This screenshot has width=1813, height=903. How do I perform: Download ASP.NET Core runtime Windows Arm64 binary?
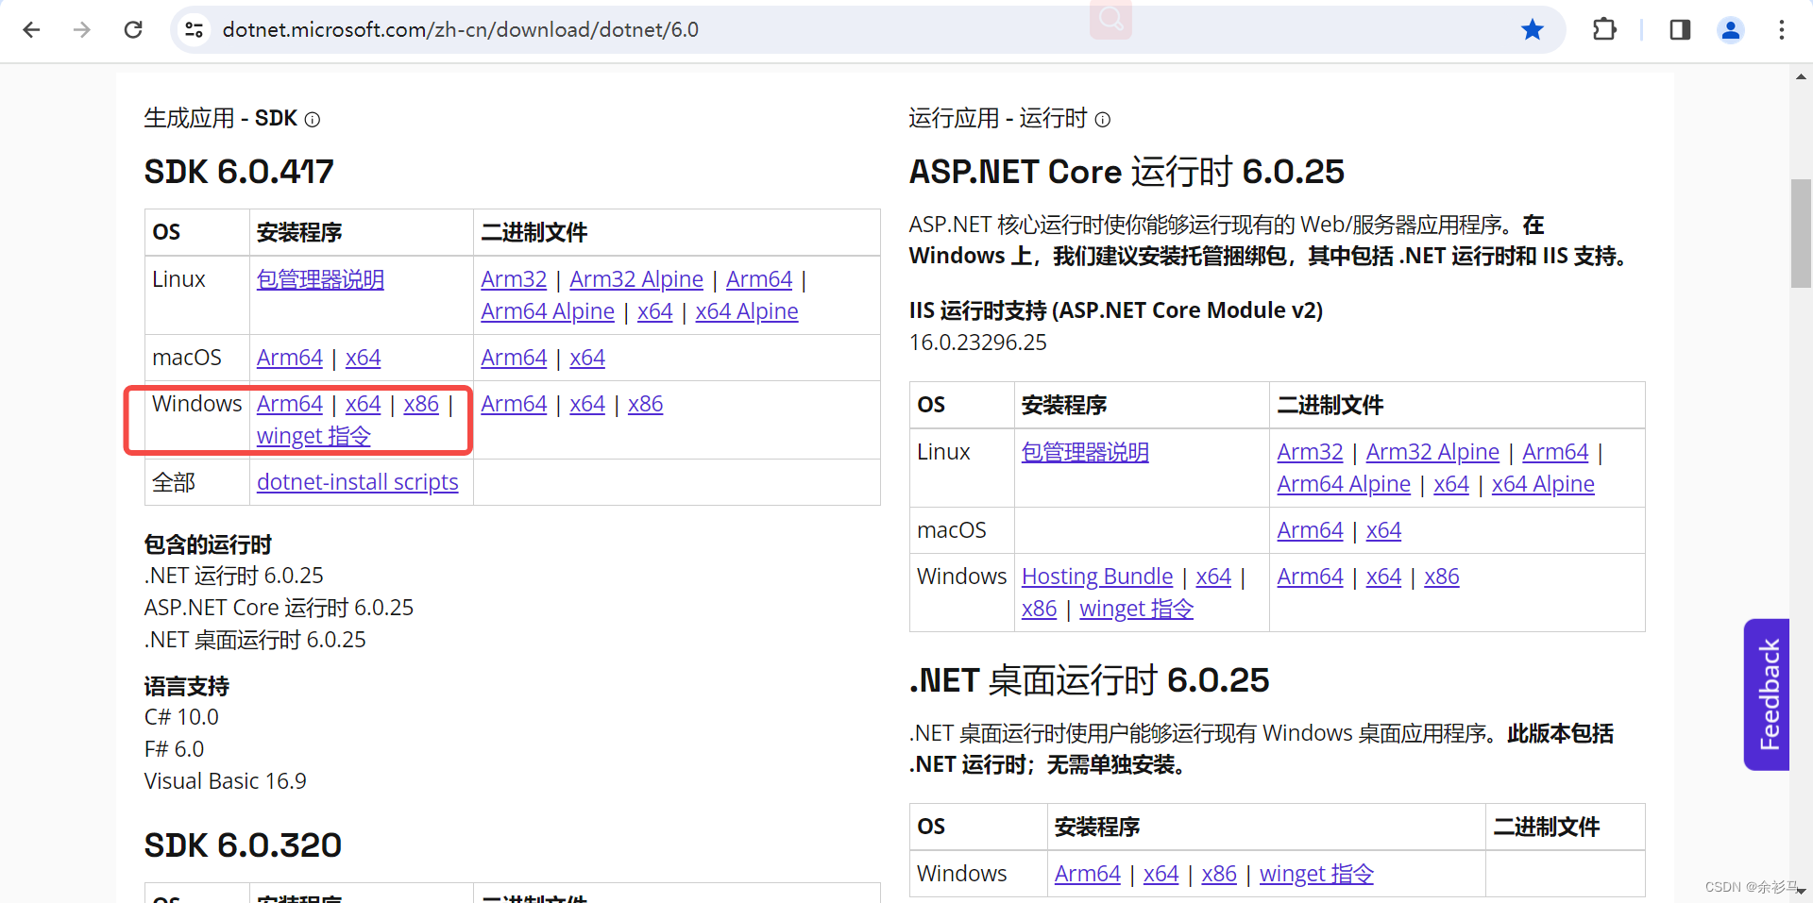[x=1310, y=577]
